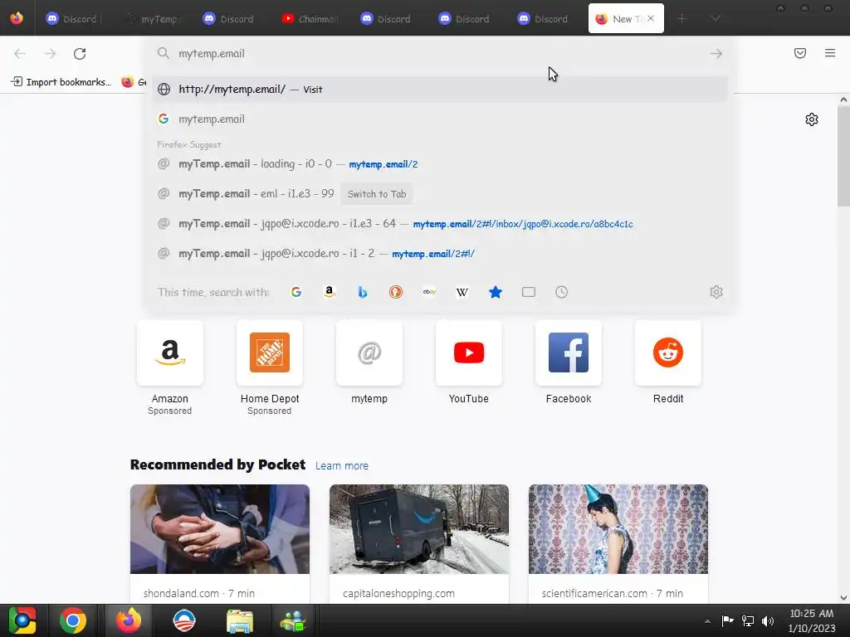Image resolution: width=850 pixels, height=637 pixels.
Task: Open the i1.e3 - 64 inbox suggestion
Action: coord(440,223)
